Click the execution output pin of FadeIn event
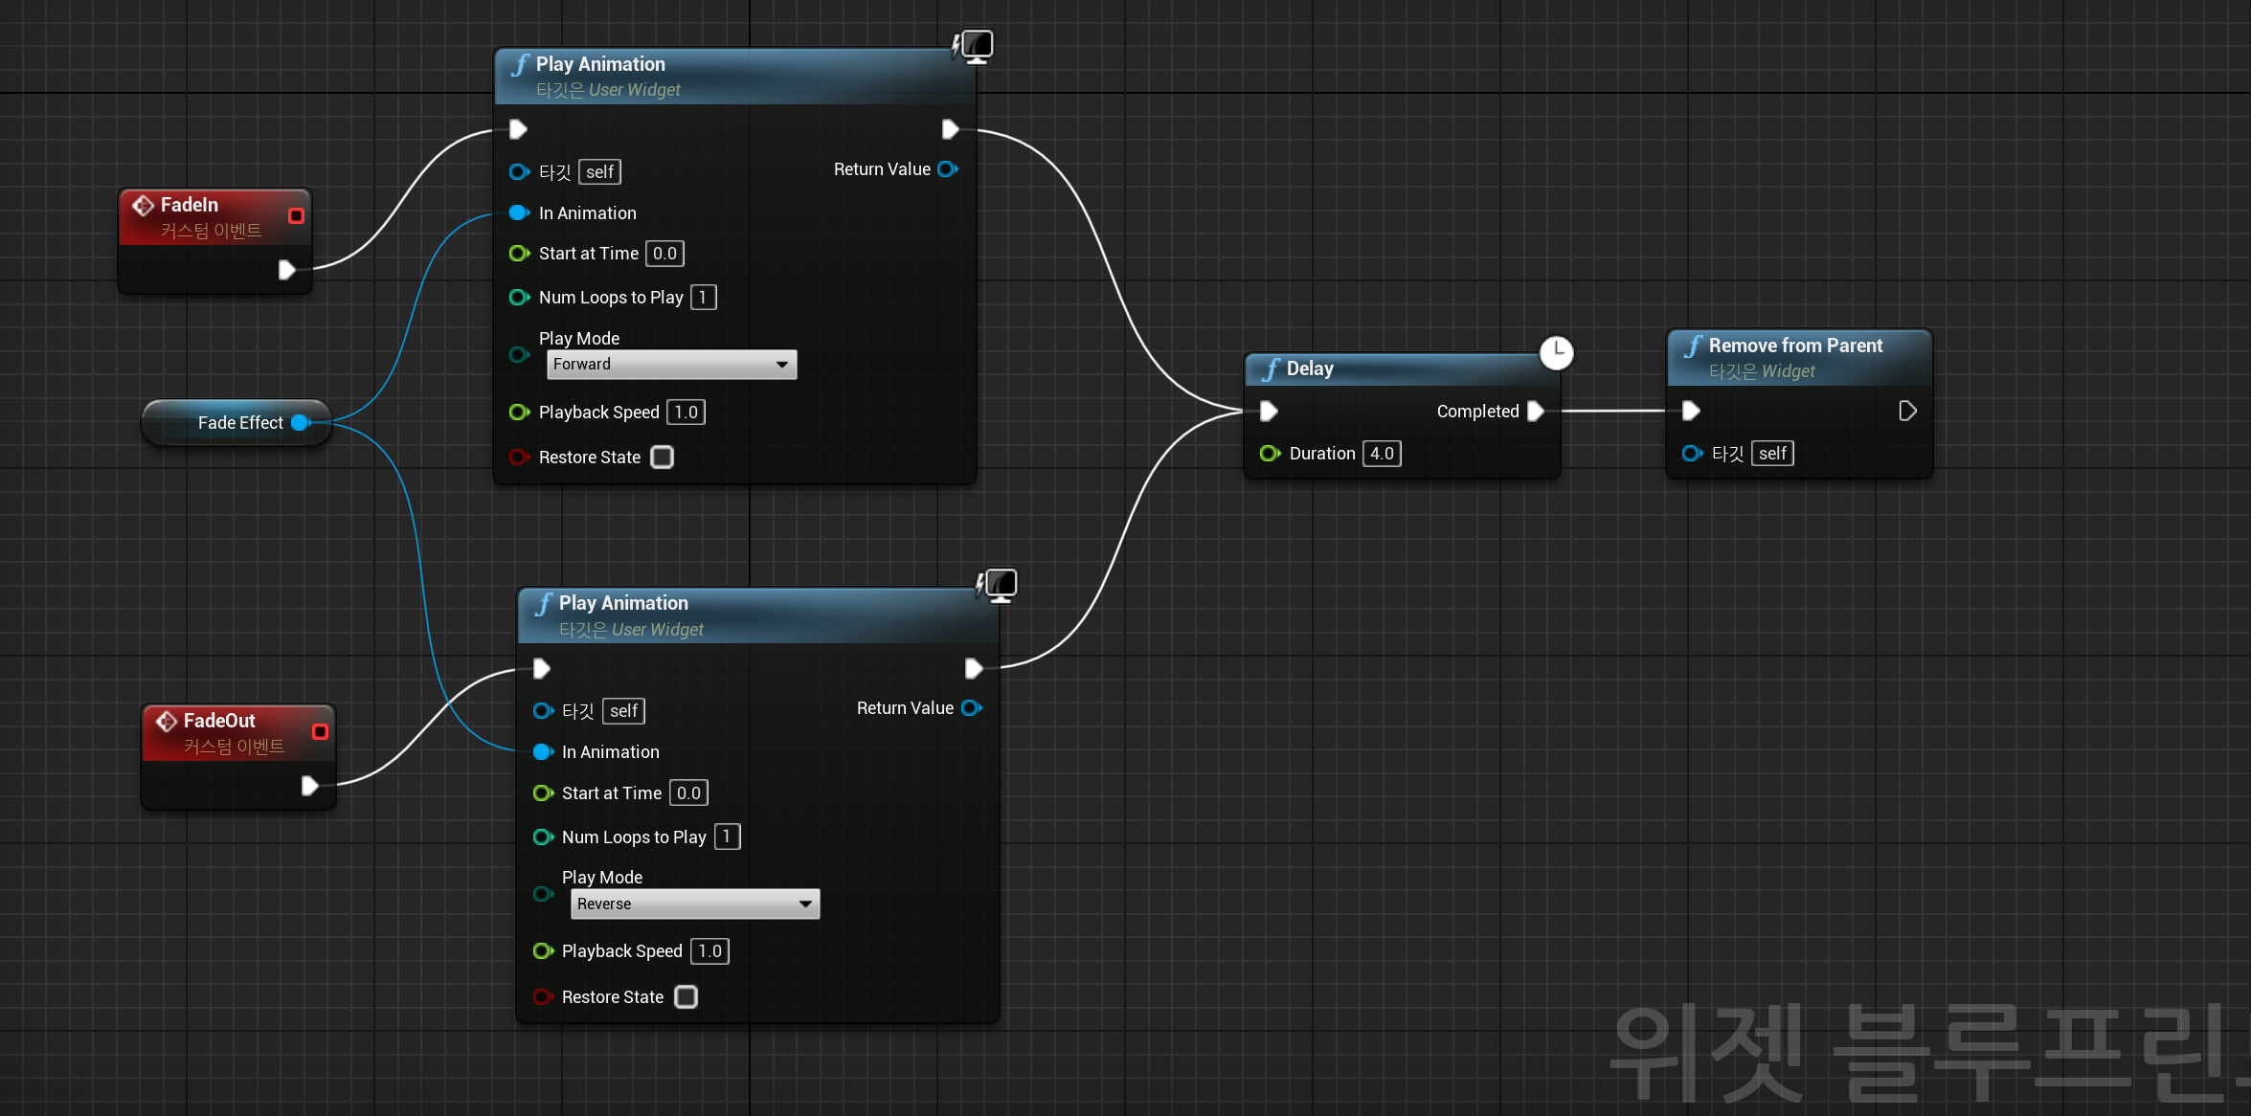 pyautogui.click(x=286, y=270)
